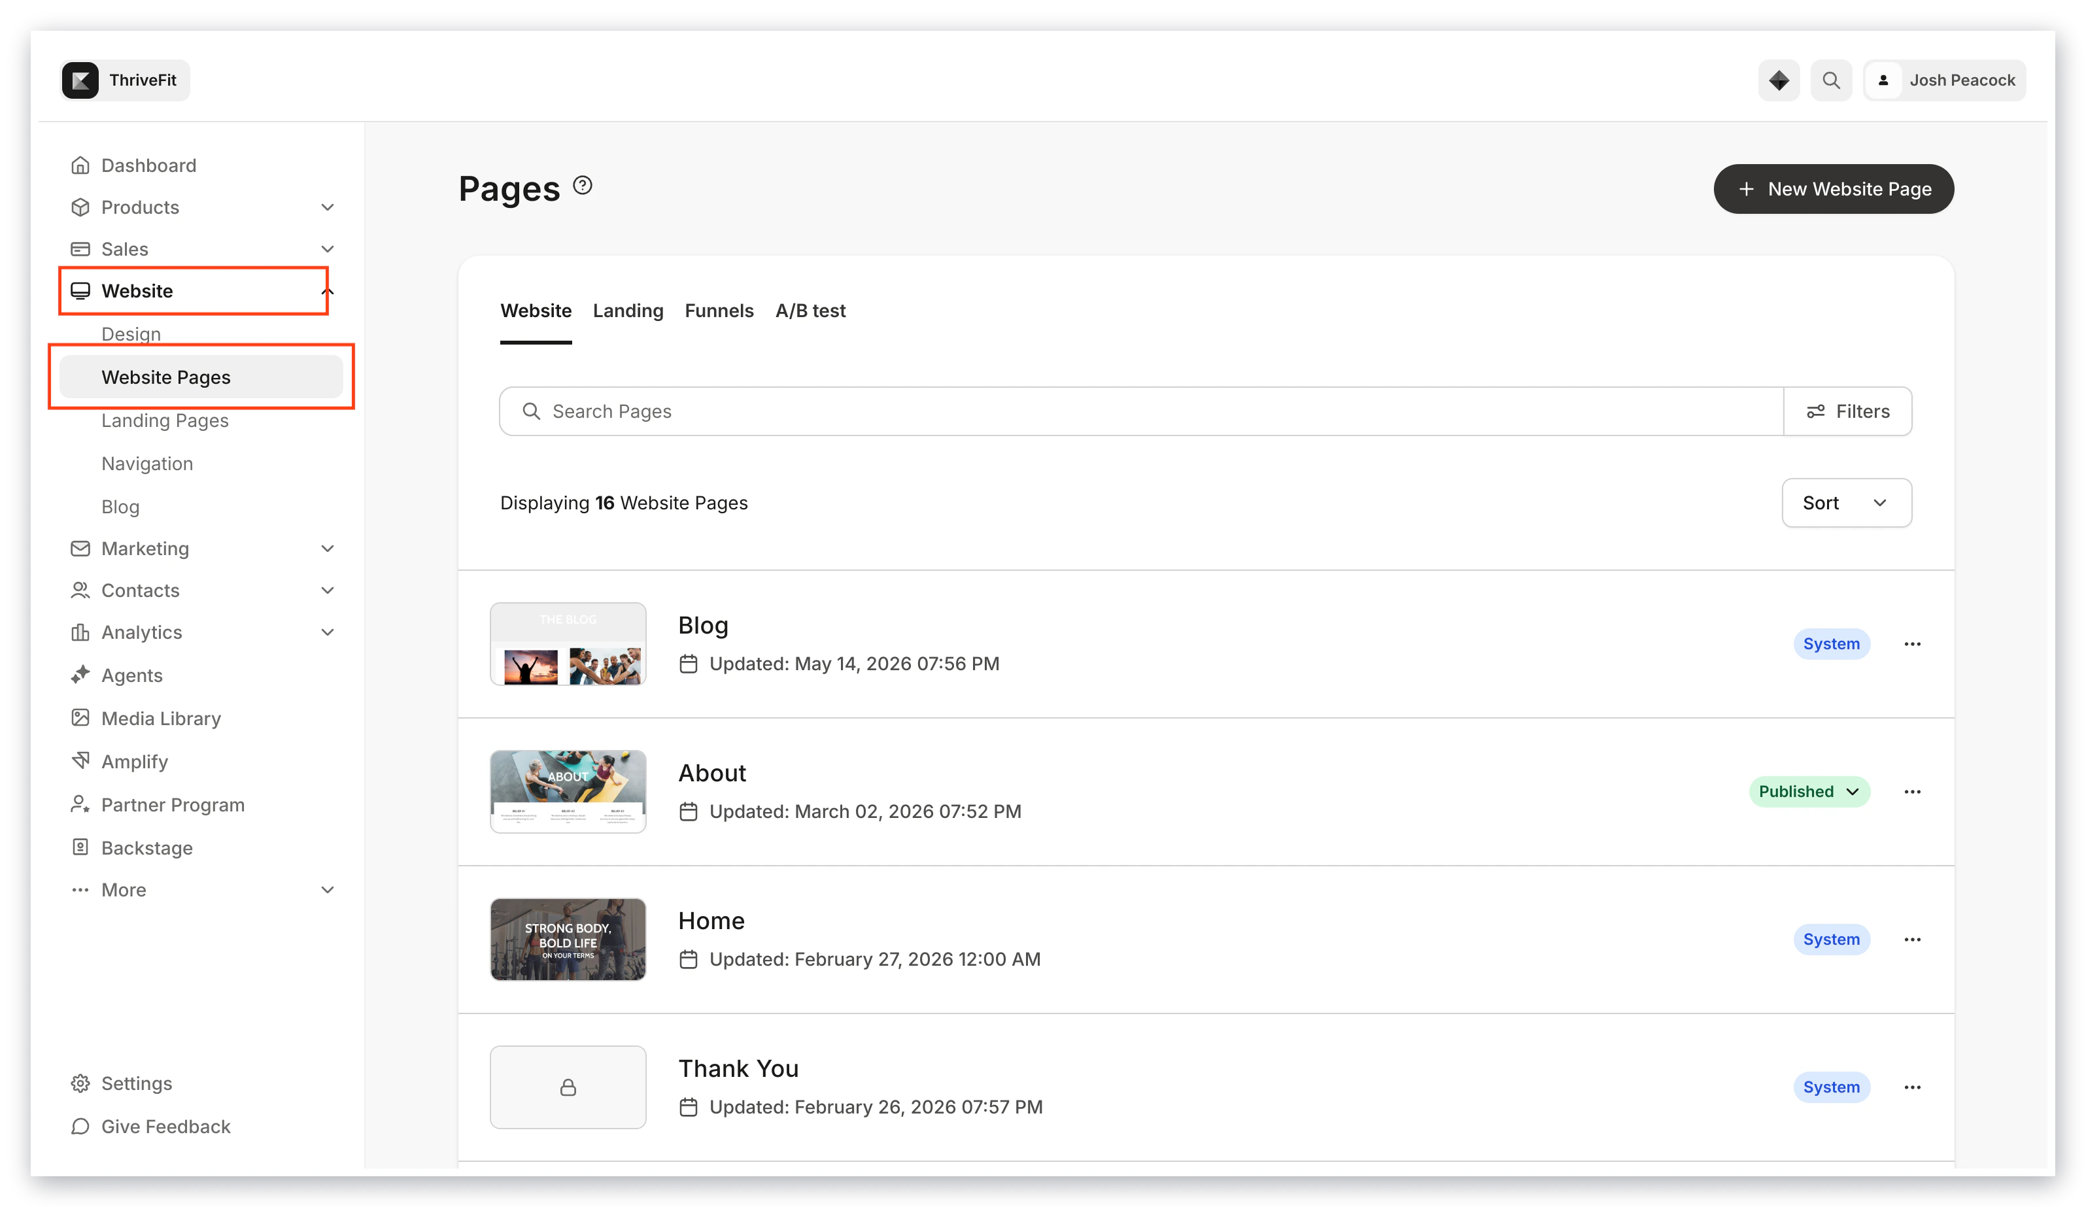The height and width of the screenshot is (1207, 2086).
Task: Click the Dashboard home icon
Action: point(80,165)
